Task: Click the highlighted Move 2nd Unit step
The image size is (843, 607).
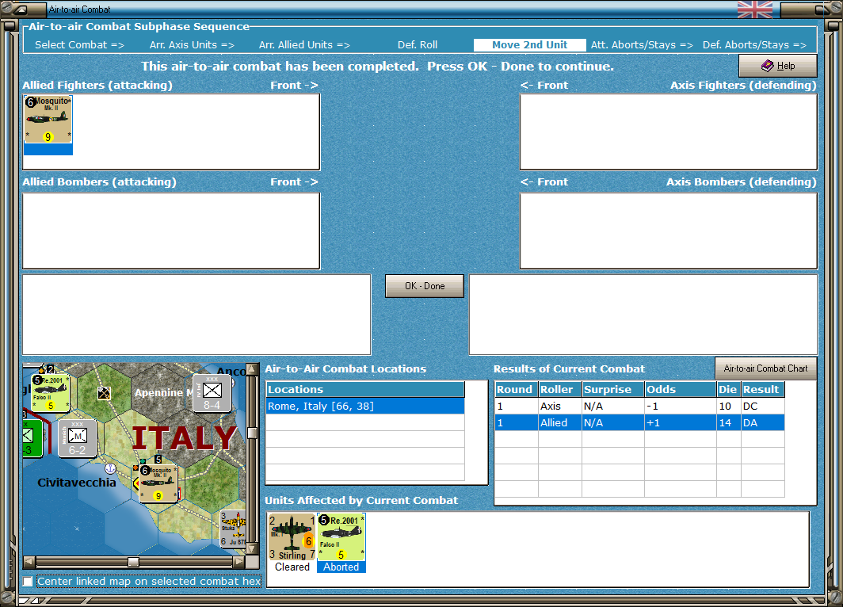Action: point(529,45)
